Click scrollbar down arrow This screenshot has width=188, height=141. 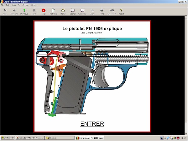pyautogui.click(x=186, y=133)
